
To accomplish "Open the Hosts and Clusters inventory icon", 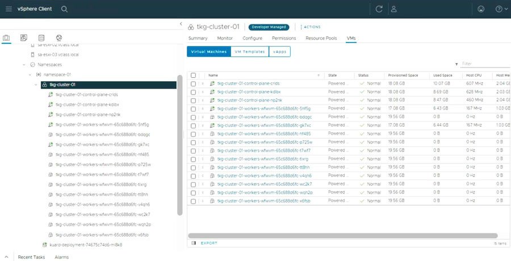I will coord(7,37).
